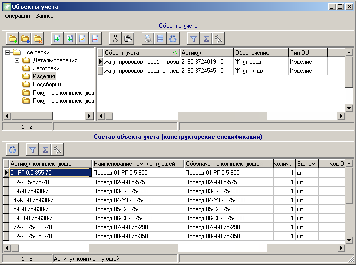Click the printer icon in top toolbar
This screenshot has width=356, height=265.
click(x=148, y=38)
